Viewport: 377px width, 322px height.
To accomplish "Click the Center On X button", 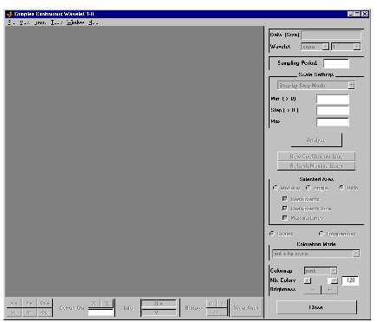I will [94, 303].
